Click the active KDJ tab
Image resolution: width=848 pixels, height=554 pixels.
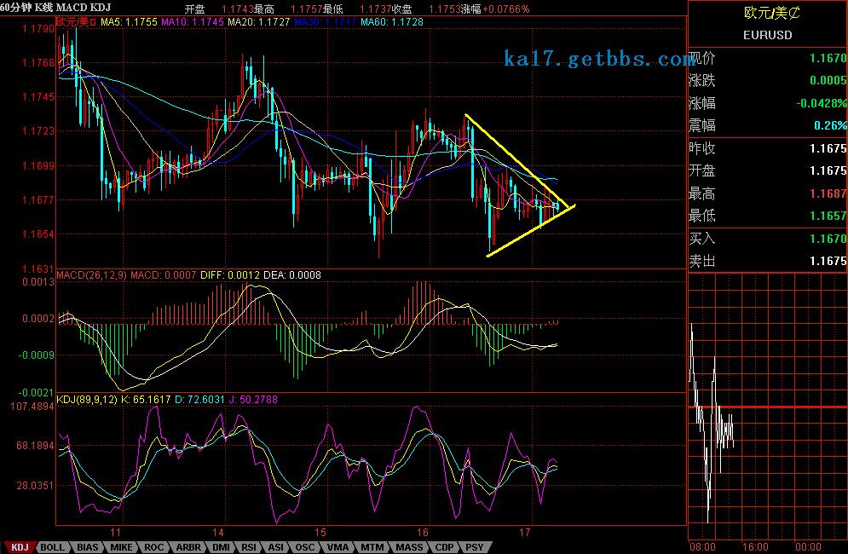[19, 547]
